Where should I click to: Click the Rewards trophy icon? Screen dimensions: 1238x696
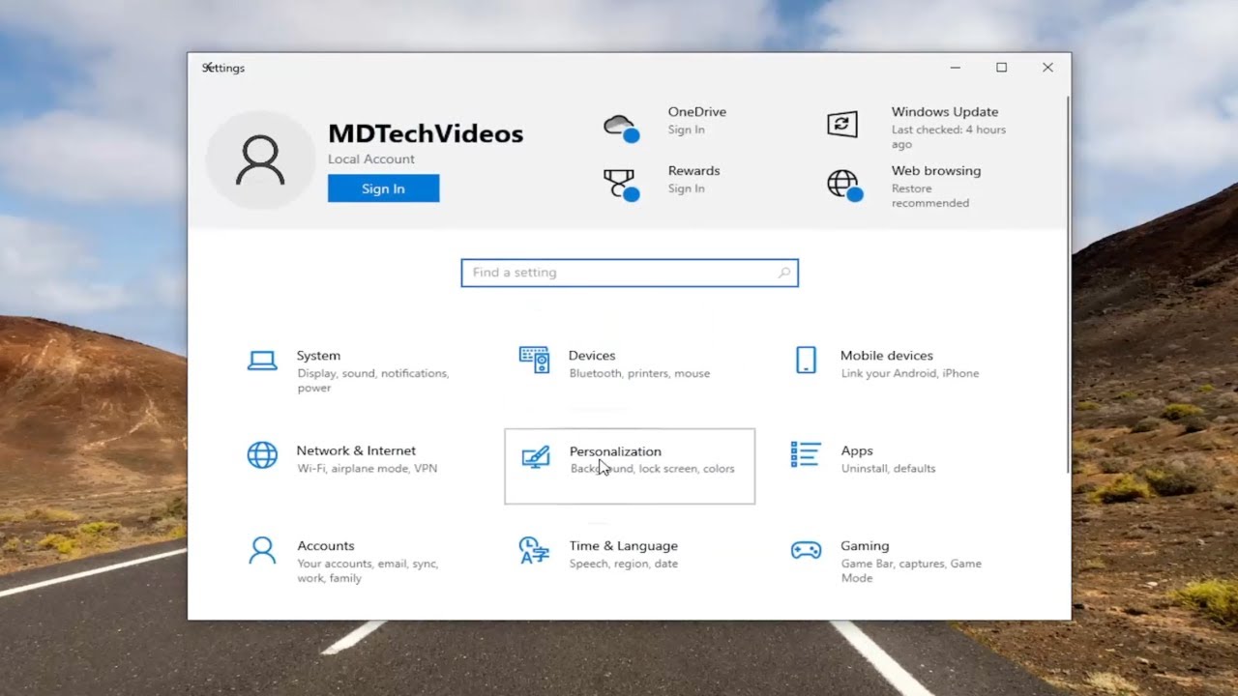[621, 185]
